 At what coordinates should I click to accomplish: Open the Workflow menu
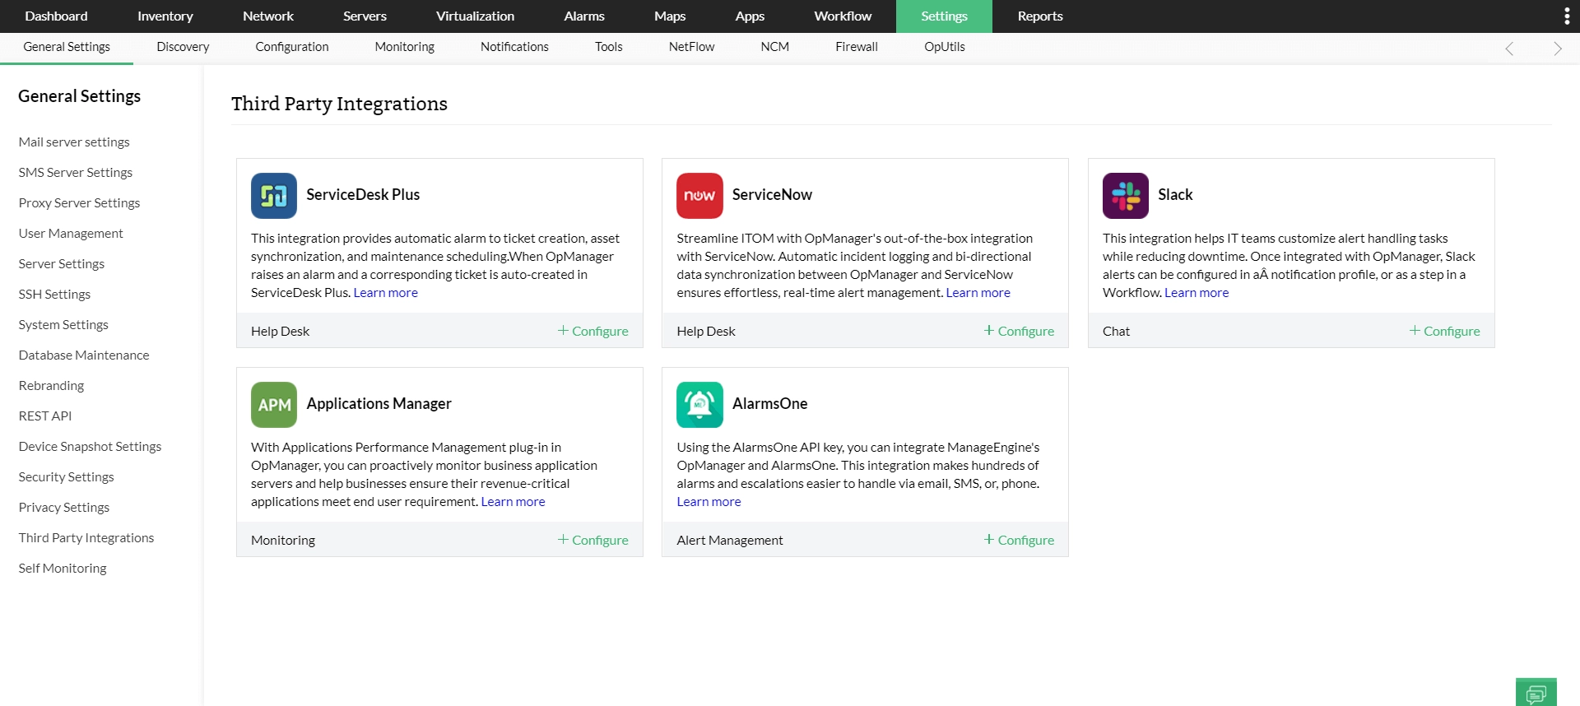[x=843, y=16]
